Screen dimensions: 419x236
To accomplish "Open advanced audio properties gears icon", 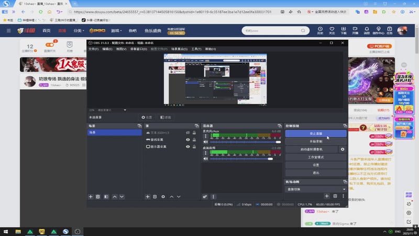I will click(x=205, y=197).
